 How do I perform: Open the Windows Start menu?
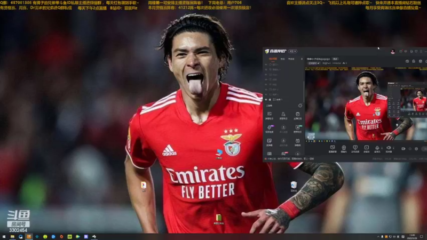pyautogui.click(x=4, y=237)
